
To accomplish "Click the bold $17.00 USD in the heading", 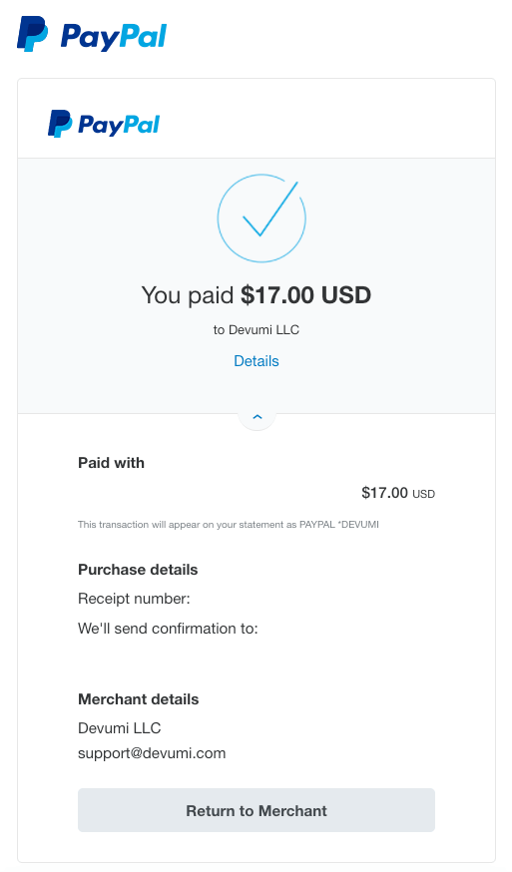I will (x=305, y=294).
